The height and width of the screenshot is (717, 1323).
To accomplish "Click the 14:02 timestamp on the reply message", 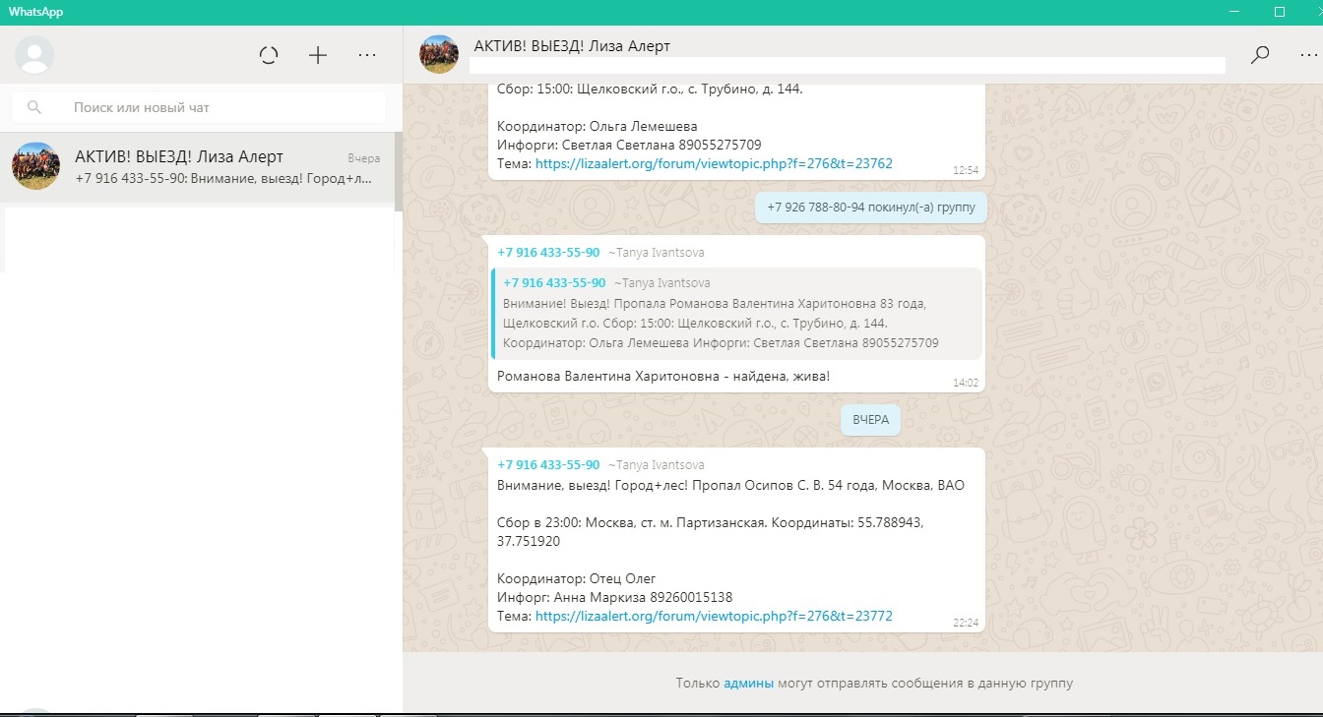I will [x=966, y=384].
